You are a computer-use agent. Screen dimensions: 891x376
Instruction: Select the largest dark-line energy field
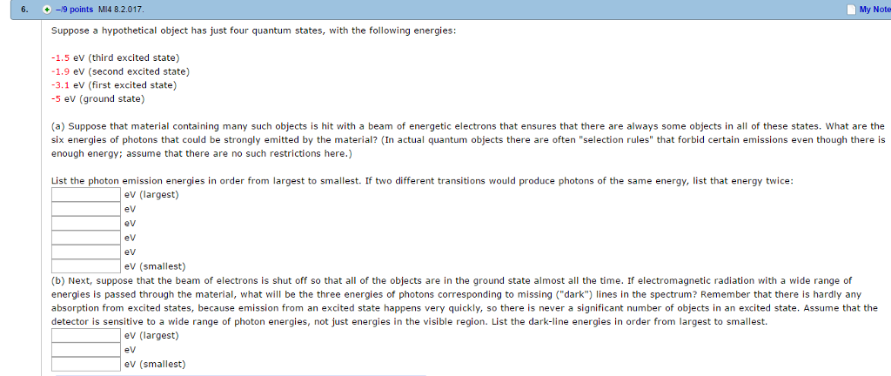pos(86,336)
